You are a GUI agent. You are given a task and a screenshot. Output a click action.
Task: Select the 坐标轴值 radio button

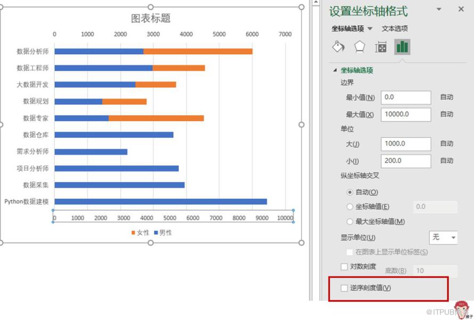click(x=350, y=207)
